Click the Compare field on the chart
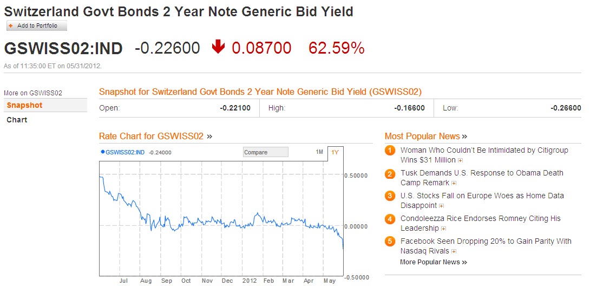The image size is (590, 286). pos(265,152)
